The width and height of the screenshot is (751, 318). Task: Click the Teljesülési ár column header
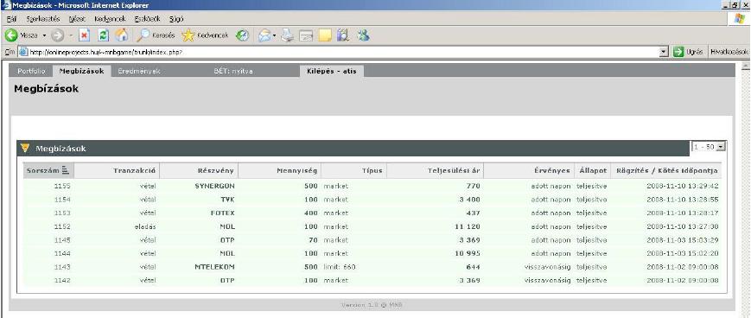pyautogui.click(x=435, y=170)
